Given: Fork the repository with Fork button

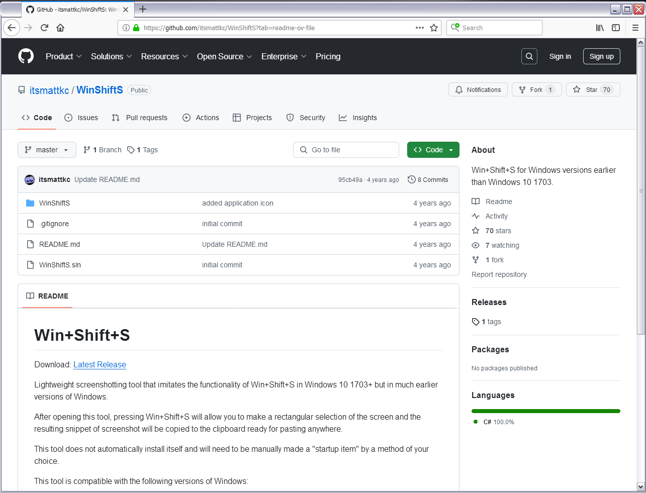Looking at the screenshot, I should coord(537,89).
